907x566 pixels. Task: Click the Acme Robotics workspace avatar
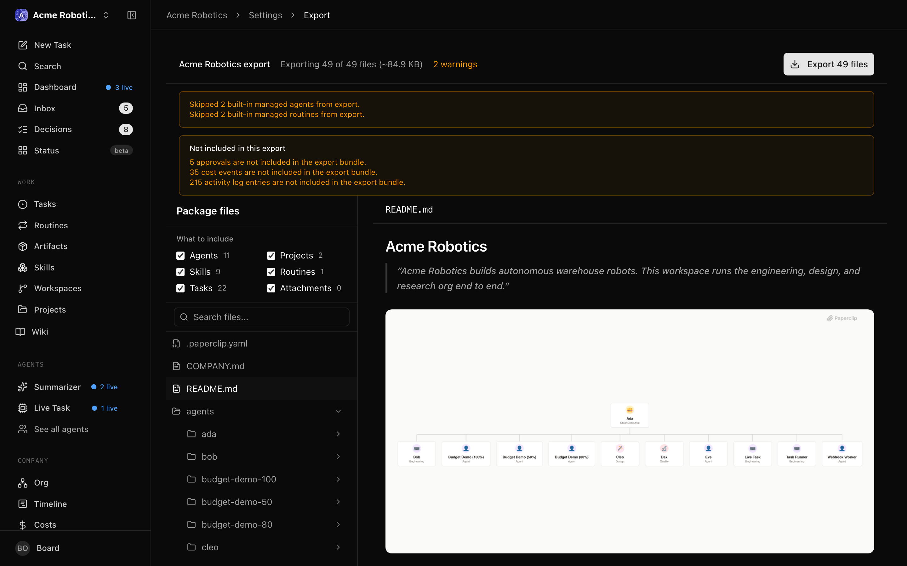(x=21, y=15)
